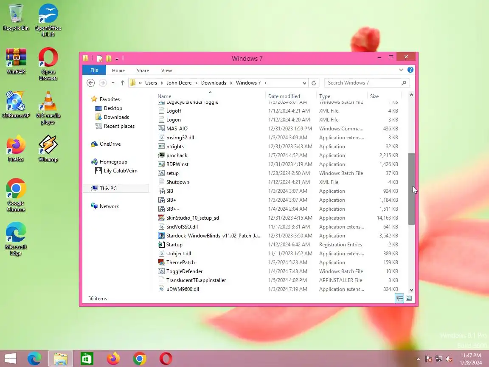Expand the Customize Quick Access Toolbar dropdown

pyautogui.click(x=117, y=59)
